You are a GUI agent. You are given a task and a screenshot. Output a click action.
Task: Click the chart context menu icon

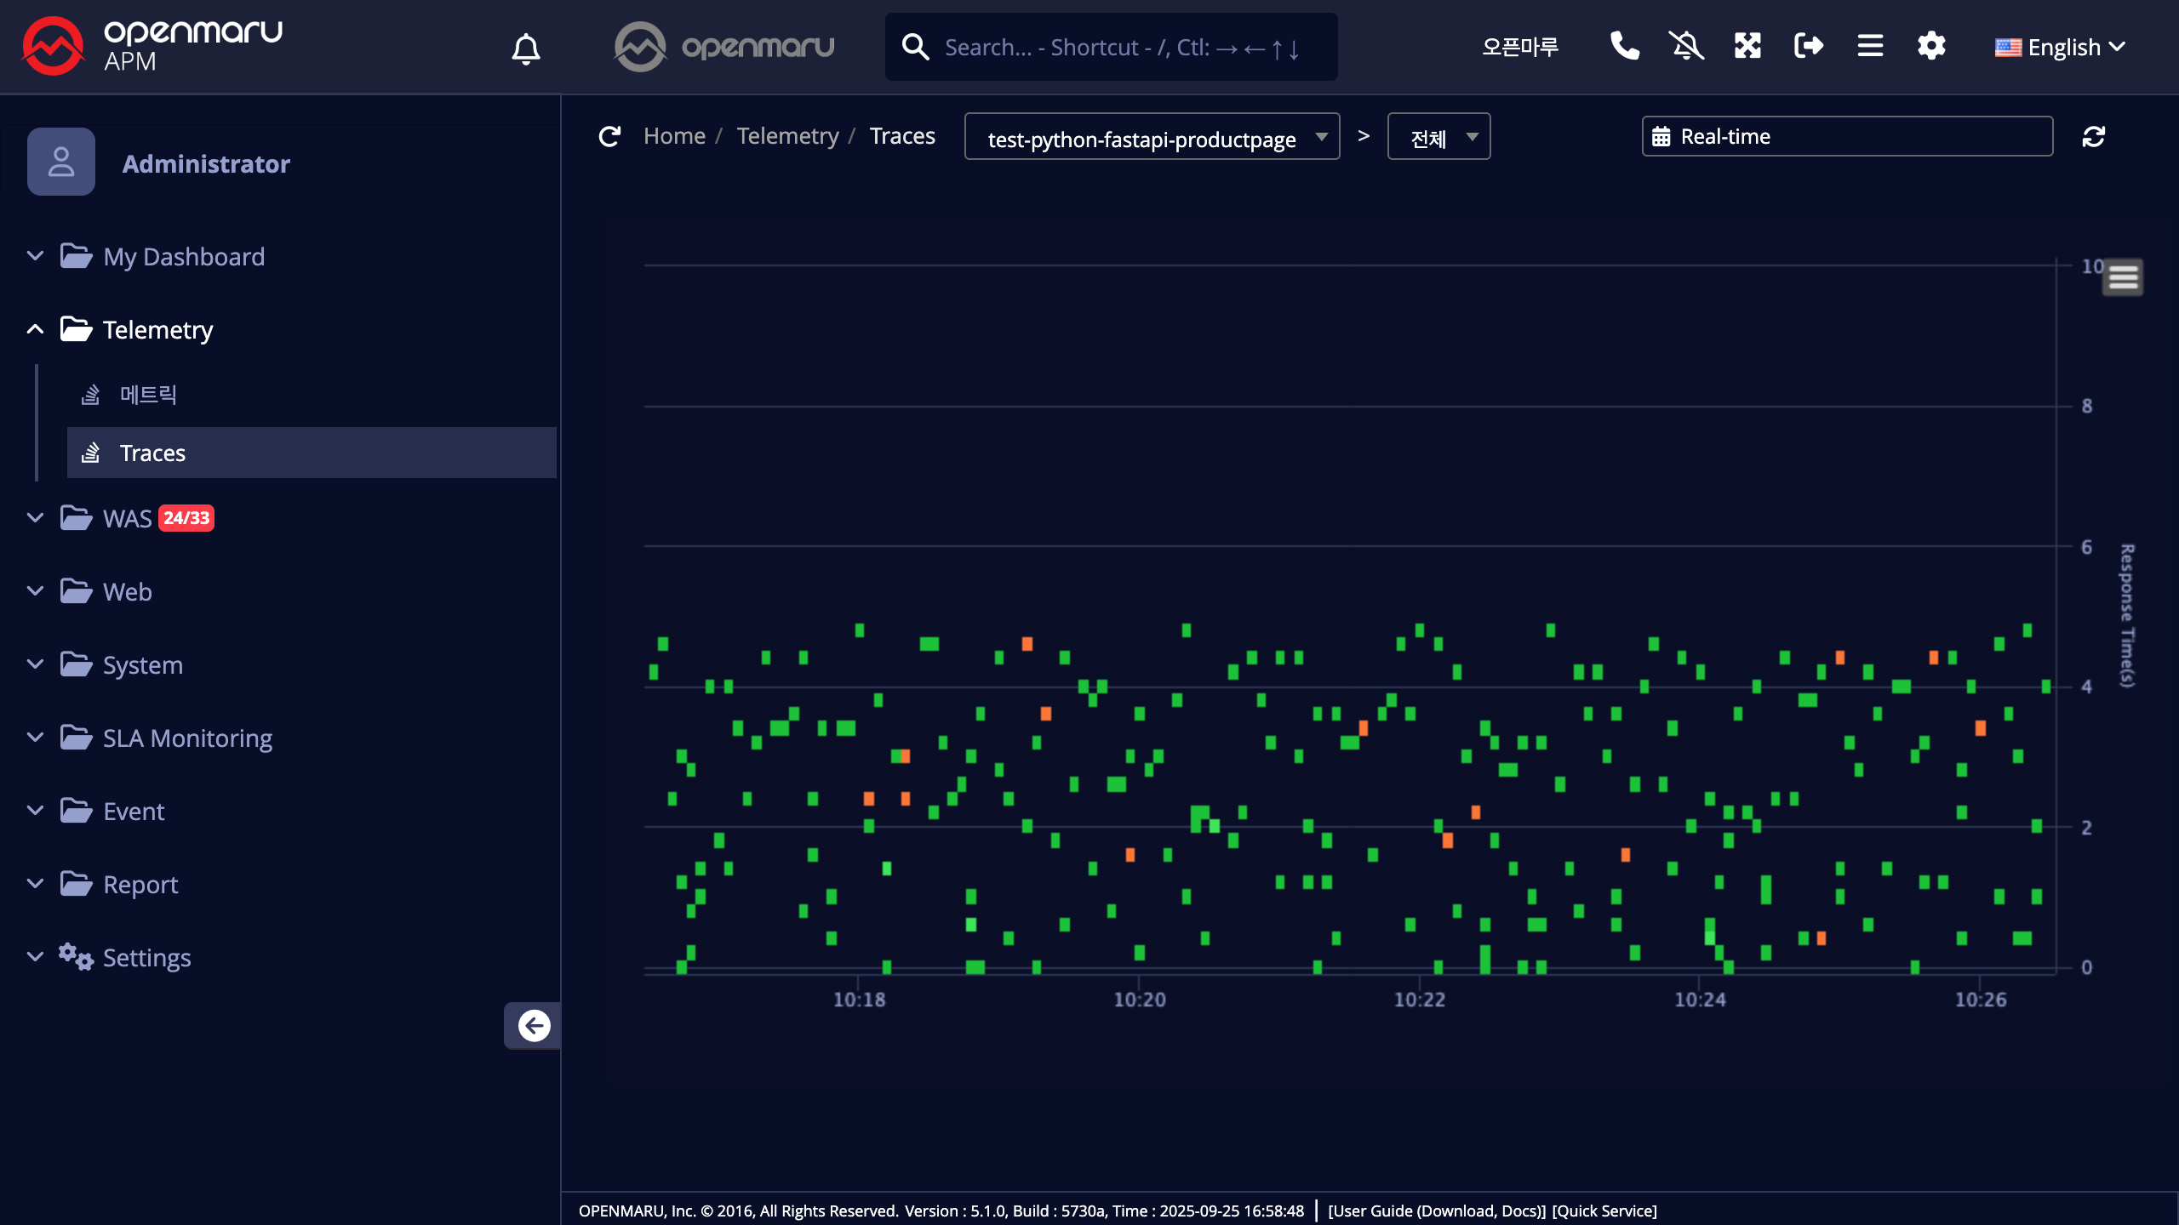coord(2123,277)
